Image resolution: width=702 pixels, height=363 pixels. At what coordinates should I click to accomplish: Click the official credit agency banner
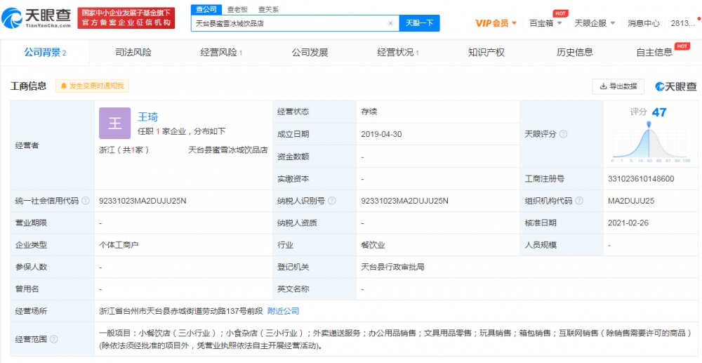tap(126, 18)
